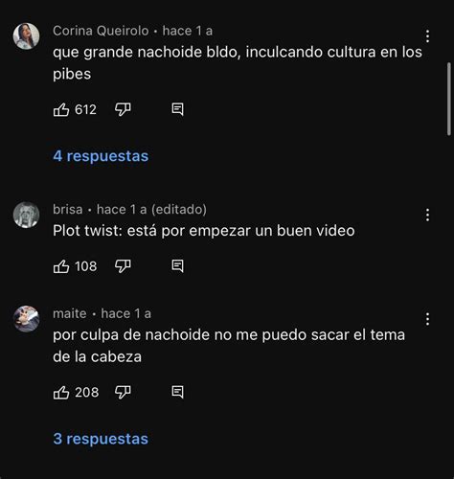Open three-dot menu on maite's comment
454x479 pixels.
(427, 319)
